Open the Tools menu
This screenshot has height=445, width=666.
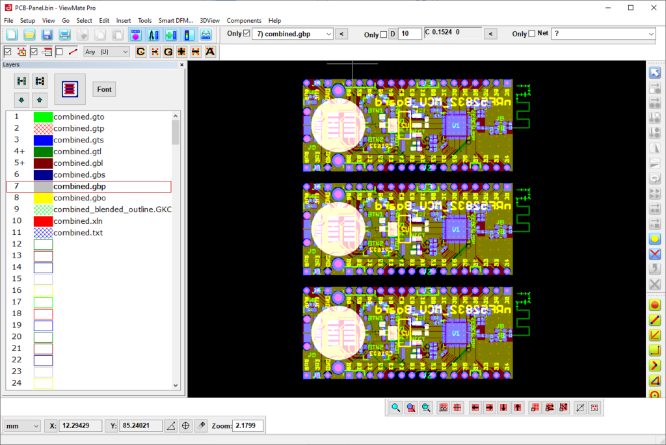(145, 20)
